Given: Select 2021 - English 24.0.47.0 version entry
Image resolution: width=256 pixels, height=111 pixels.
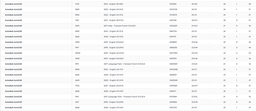Looking at the screenshot, I should [113, 86].
